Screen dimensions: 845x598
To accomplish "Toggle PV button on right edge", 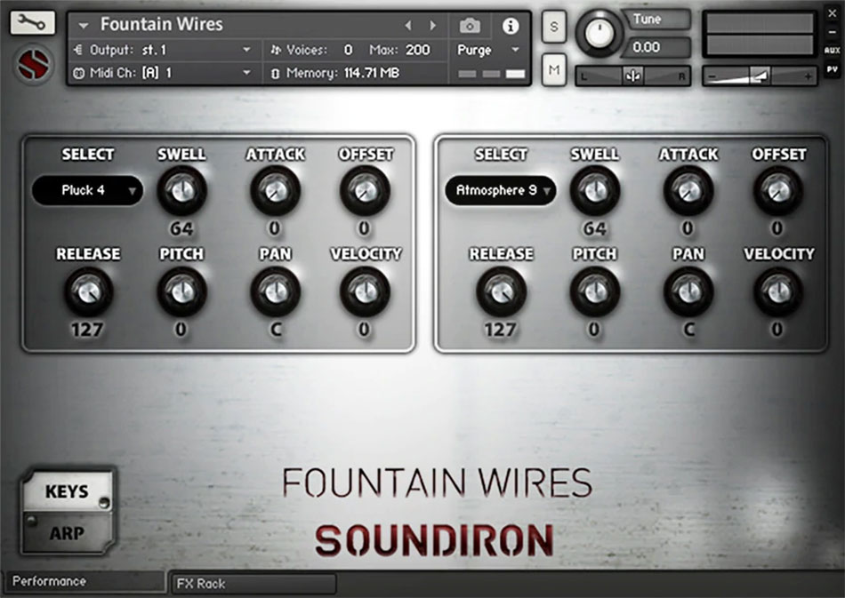I will [832, 69].
